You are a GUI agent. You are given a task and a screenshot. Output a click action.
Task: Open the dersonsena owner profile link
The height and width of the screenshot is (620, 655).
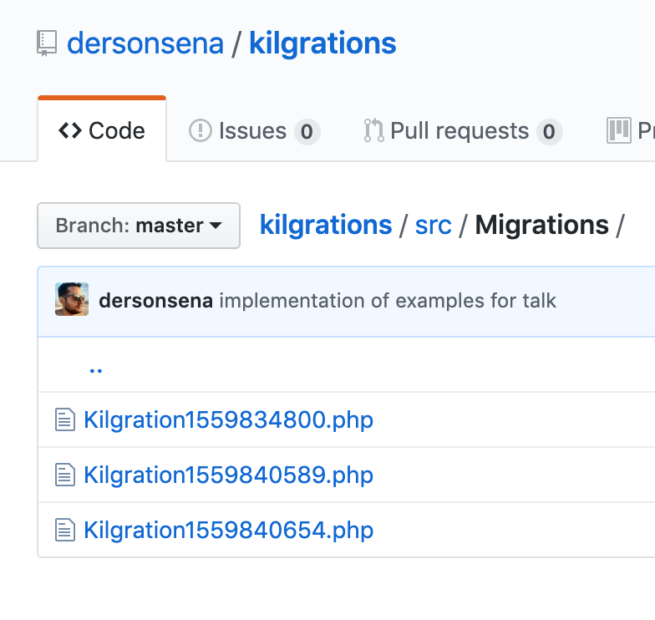pos(145,43)
